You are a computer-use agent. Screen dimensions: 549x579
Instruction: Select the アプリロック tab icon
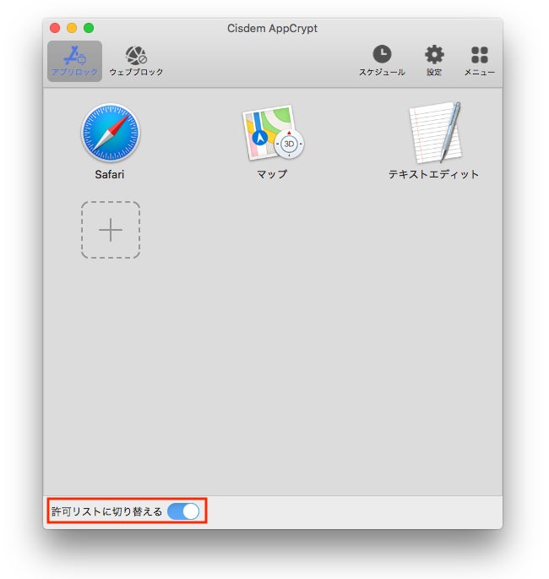(74, 55)
